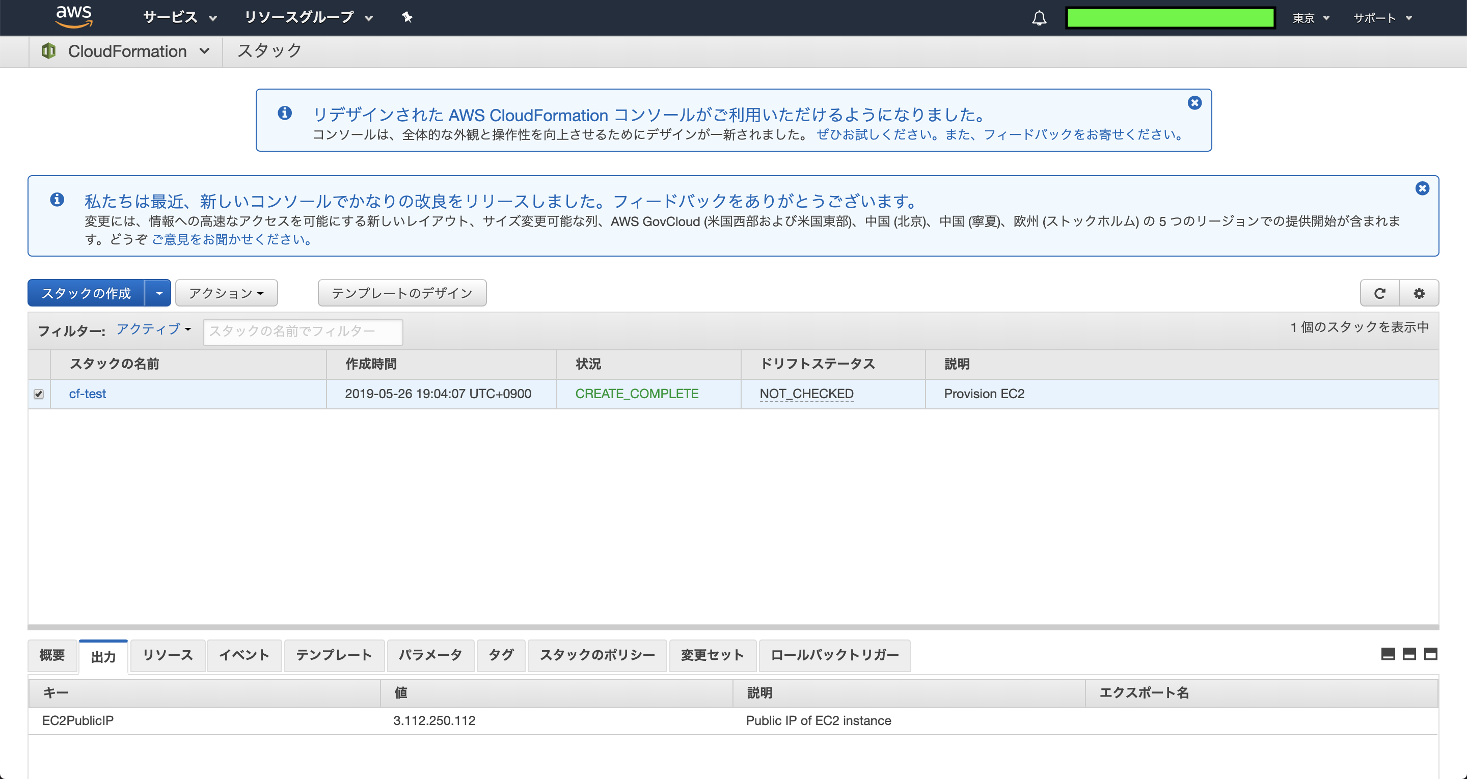Viewport: 1467px width, 779px height.
Task: Dismiss the new console improvements notice
Action: coord(1422,188)
